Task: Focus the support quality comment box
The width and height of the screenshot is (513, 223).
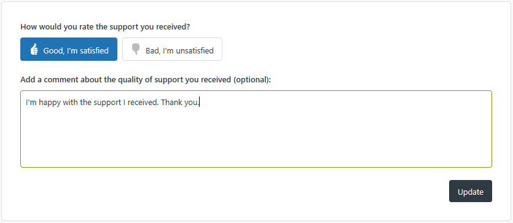Action: tap(256, 129)
